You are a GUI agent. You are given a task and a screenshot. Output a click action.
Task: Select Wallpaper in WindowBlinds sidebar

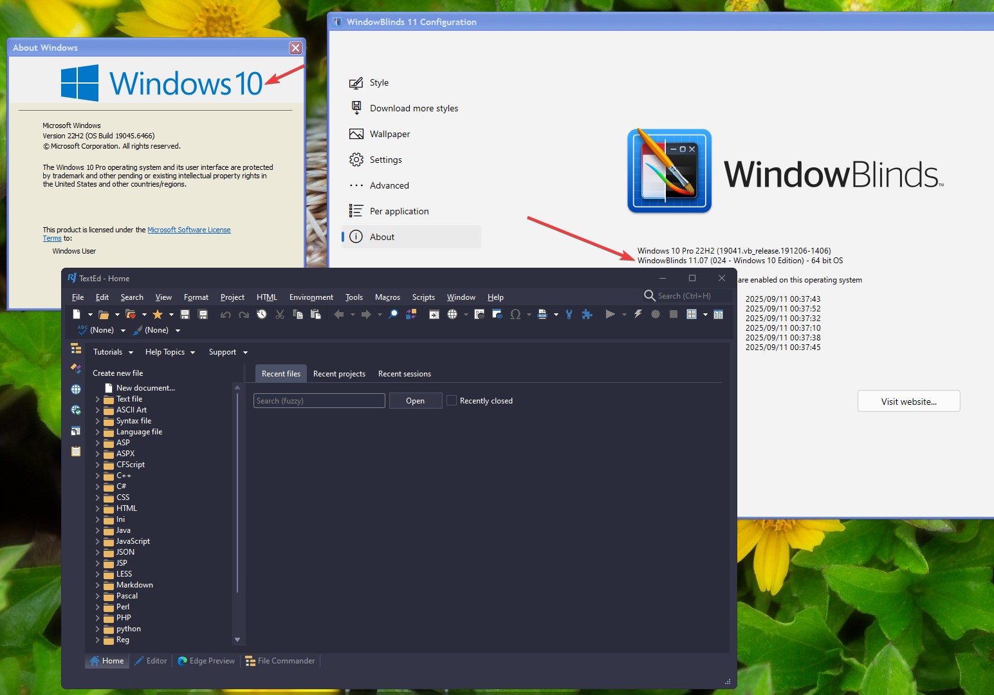(x=389, y=134)
